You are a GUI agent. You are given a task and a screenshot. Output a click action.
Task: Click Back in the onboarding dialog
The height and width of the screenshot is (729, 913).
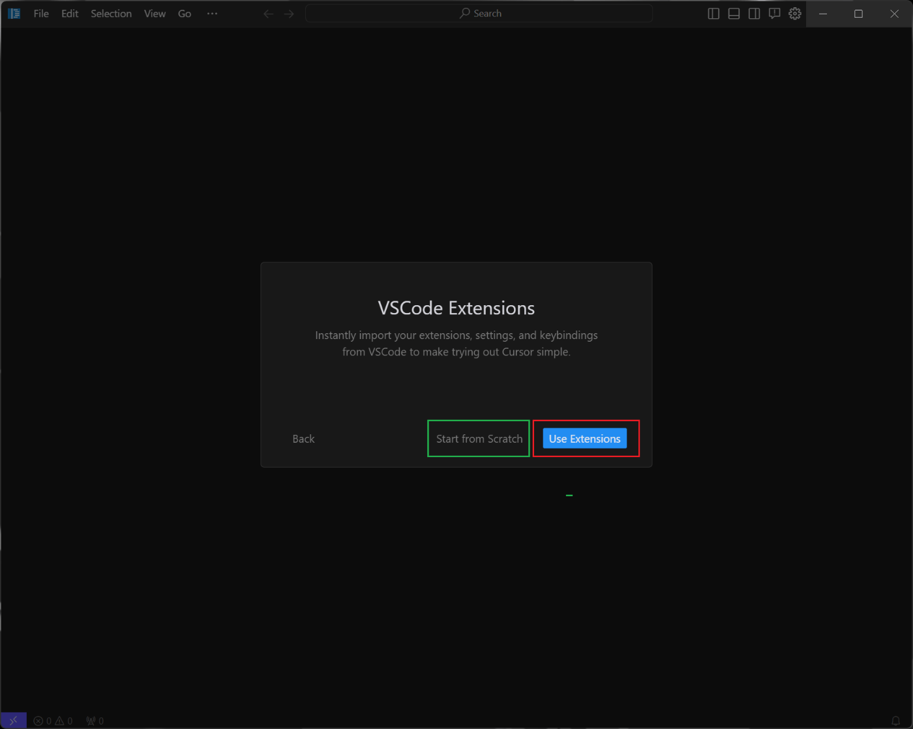(303, 439)
